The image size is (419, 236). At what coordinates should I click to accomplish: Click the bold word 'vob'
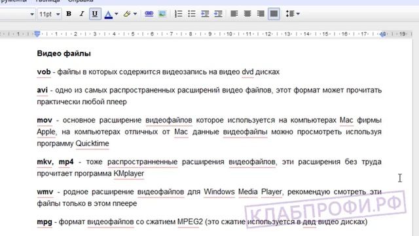tap(44, 71)
